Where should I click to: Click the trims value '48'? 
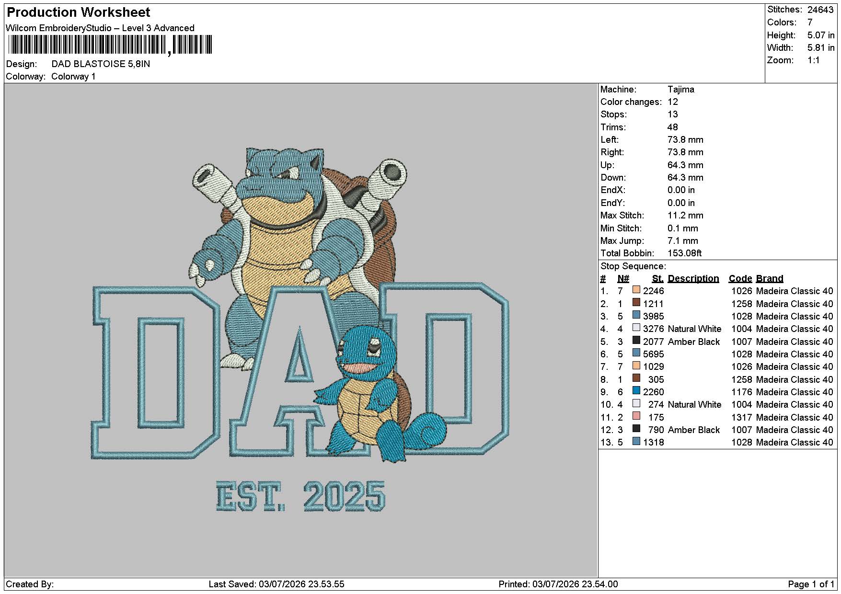click(673, 127)
